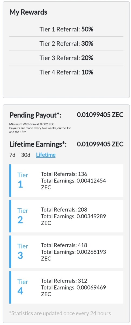Image resolution: width=131 pixels, height=325 pixels.
Task: Click the statistics update footnote
Action: (x=60, y=313)
